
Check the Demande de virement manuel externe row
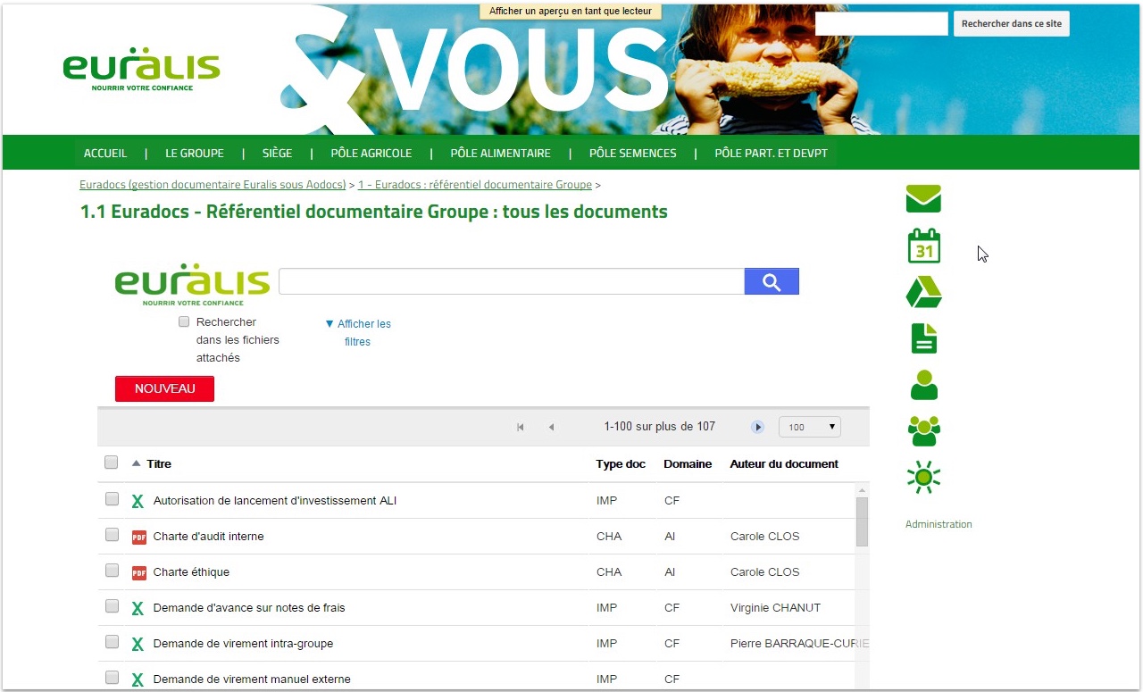point(112,678)
